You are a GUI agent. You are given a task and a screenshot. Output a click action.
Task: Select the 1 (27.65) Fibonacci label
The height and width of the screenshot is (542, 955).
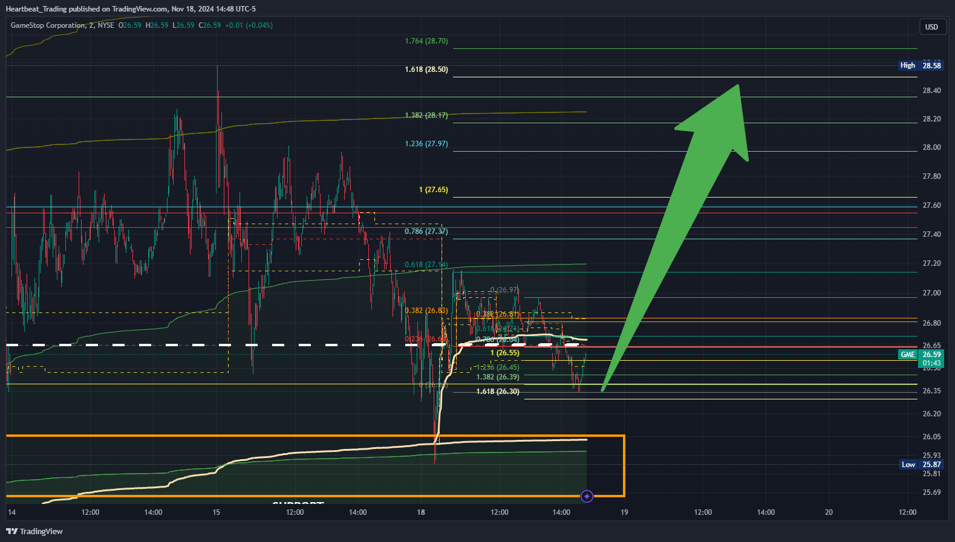(434, 190)
